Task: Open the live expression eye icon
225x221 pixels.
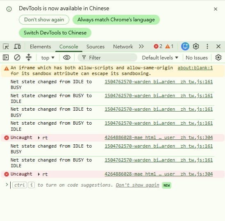Action: point(67,57)
